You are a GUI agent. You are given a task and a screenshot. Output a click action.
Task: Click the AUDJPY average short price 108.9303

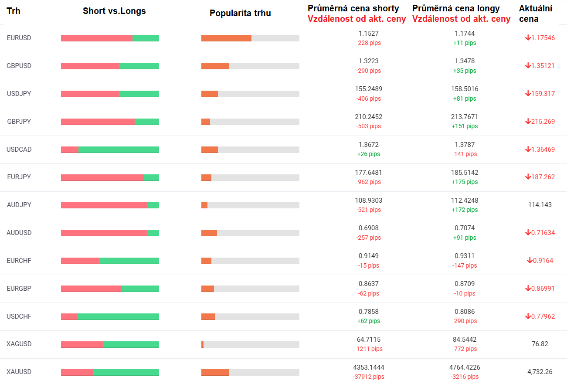[x=368, y=200]
